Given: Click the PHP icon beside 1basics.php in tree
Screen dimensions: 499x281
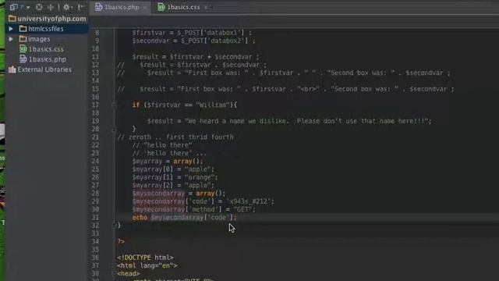Looking at the screenshot, I should coord(23,59).
